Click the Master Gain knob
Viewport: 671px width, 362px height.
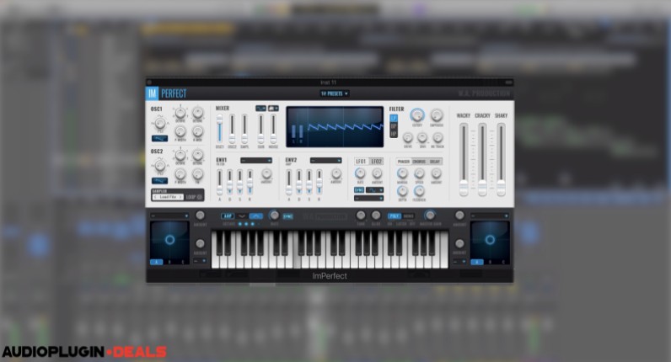(430, 215)
